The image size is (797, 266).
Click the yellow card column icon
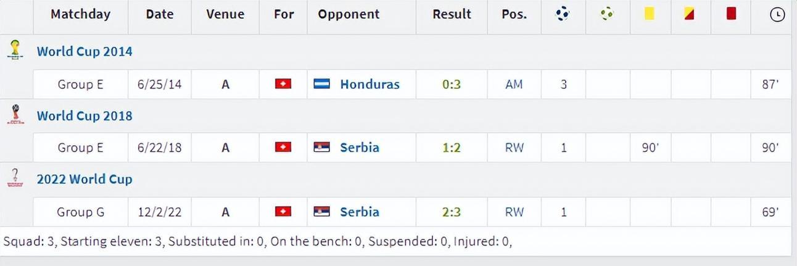coord(649,13)
